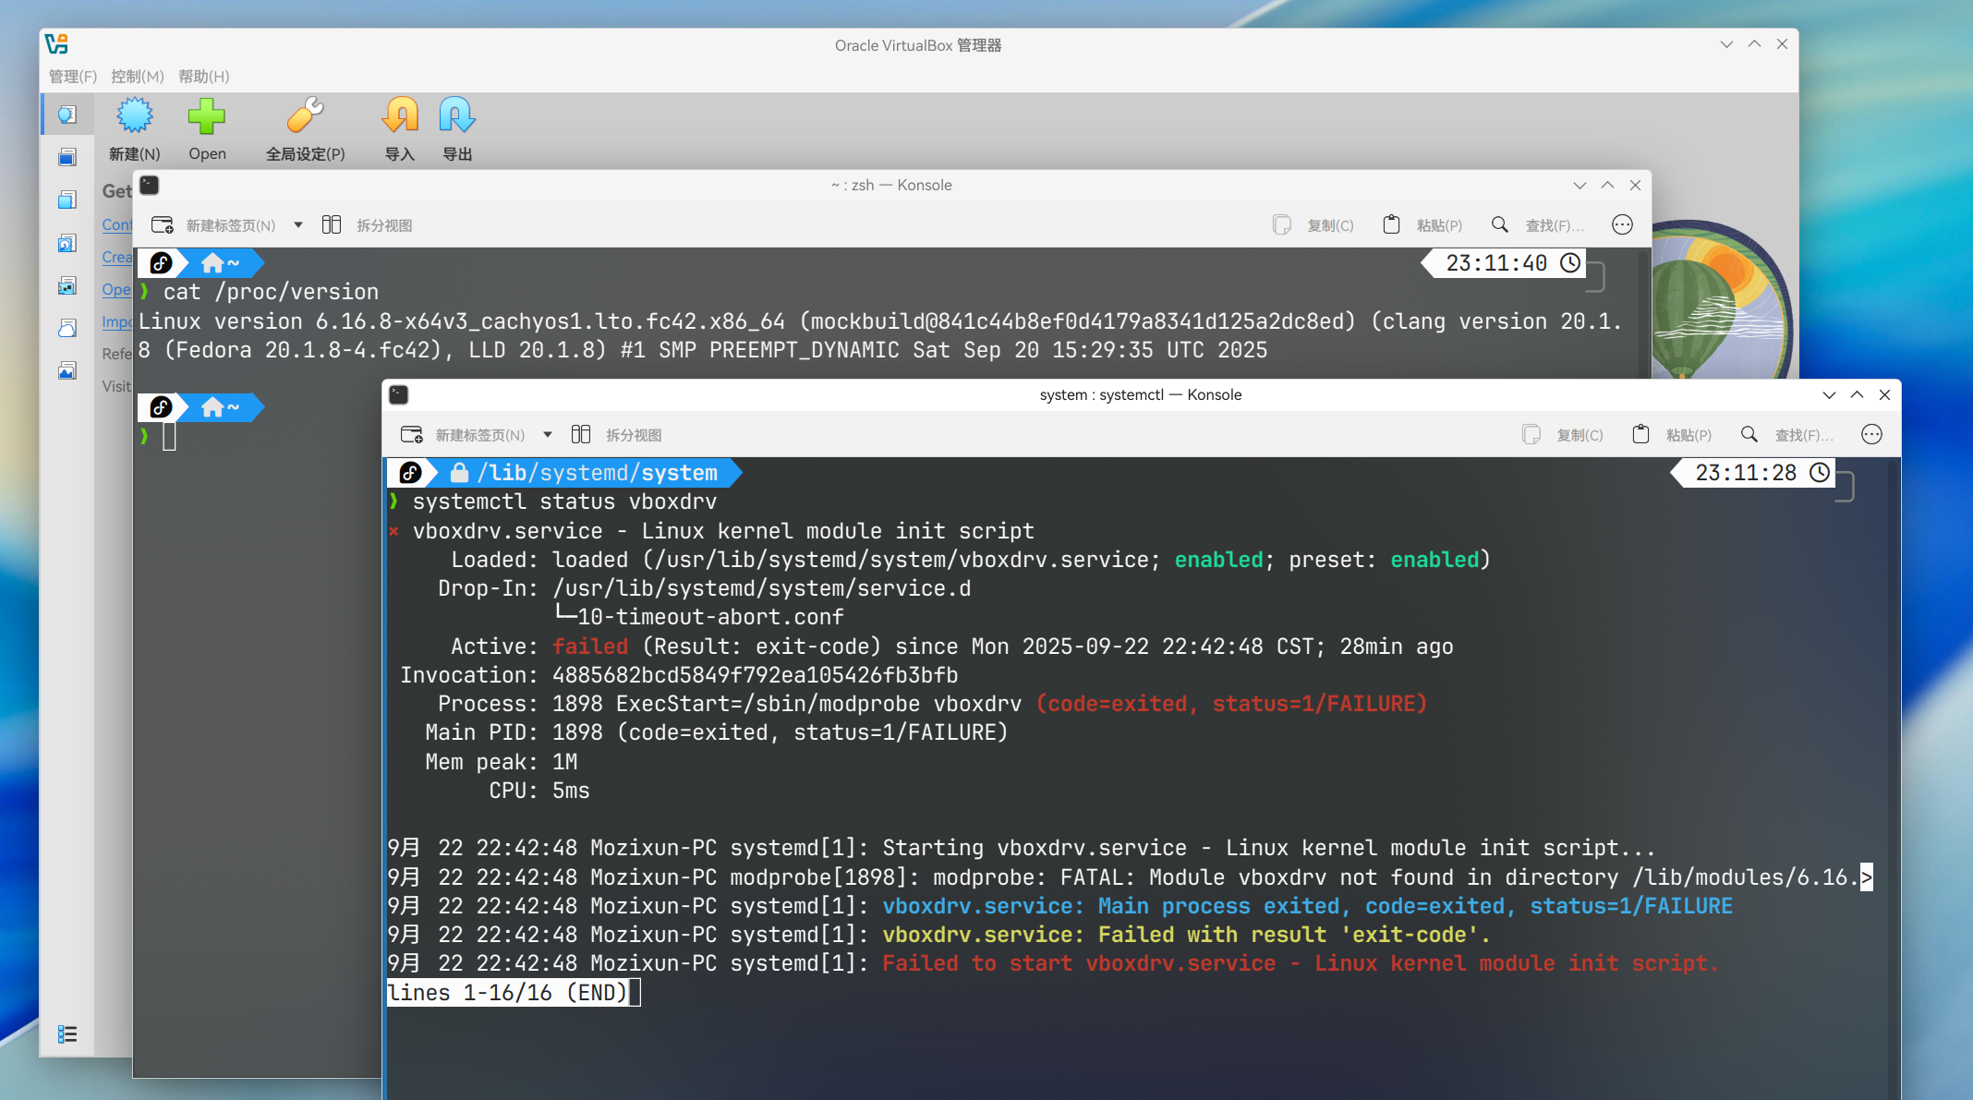Open the more options circle in zsh Konsole
The image size is (1973, 1100).
coord(1622,225)
